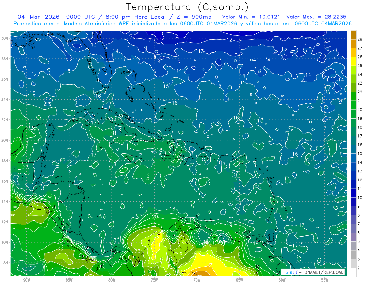Click the '60W' longitude axis label

pos(282,280)
